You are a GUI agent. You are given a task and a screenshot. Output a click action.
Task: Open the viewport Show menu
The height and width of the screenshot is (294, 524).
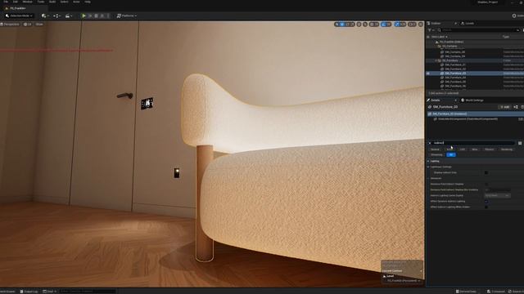[39, 24]
